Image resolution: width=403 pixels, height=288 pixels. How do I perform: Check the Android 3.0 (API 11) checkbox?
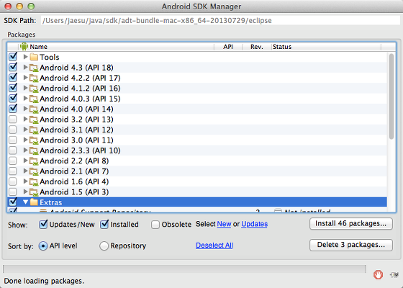13,140
